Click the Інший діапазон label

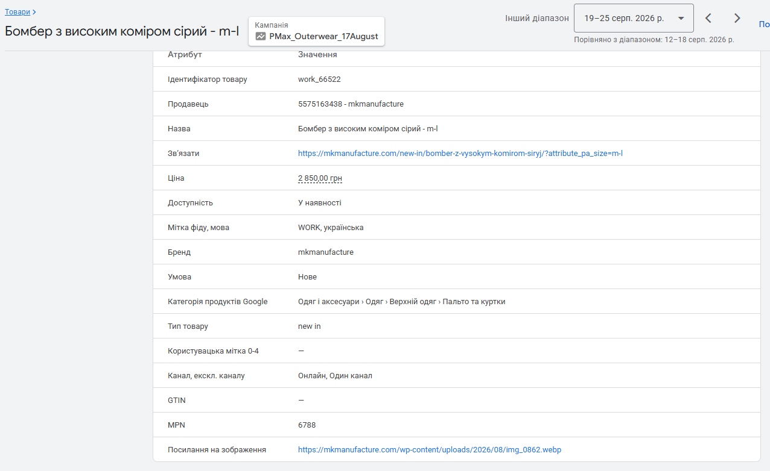537,18
